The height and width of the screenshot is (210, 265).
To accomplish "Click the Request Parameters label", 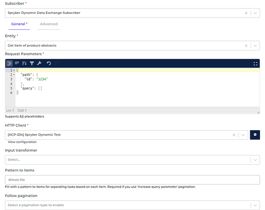I will click(x=24, y=54).
